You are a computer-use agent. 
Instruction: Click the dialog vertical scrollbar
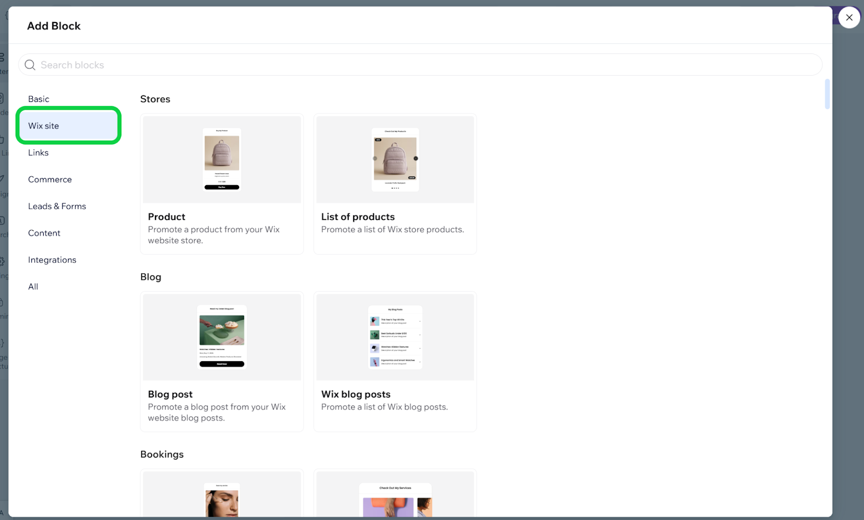coord(827,94)
